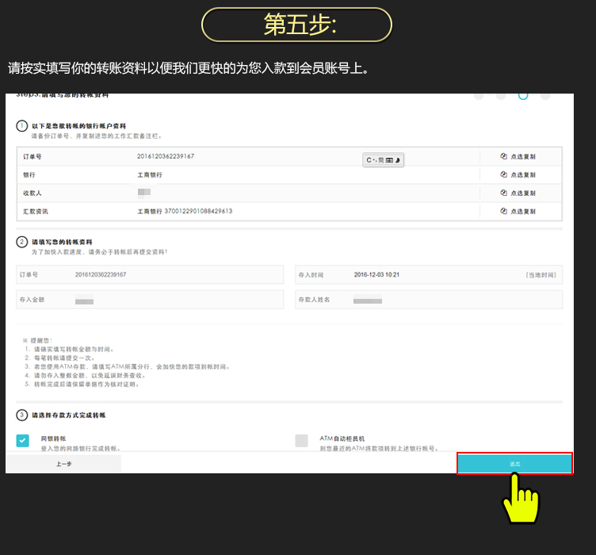Copy the 订单号 order number

click(x=518, y=156)
